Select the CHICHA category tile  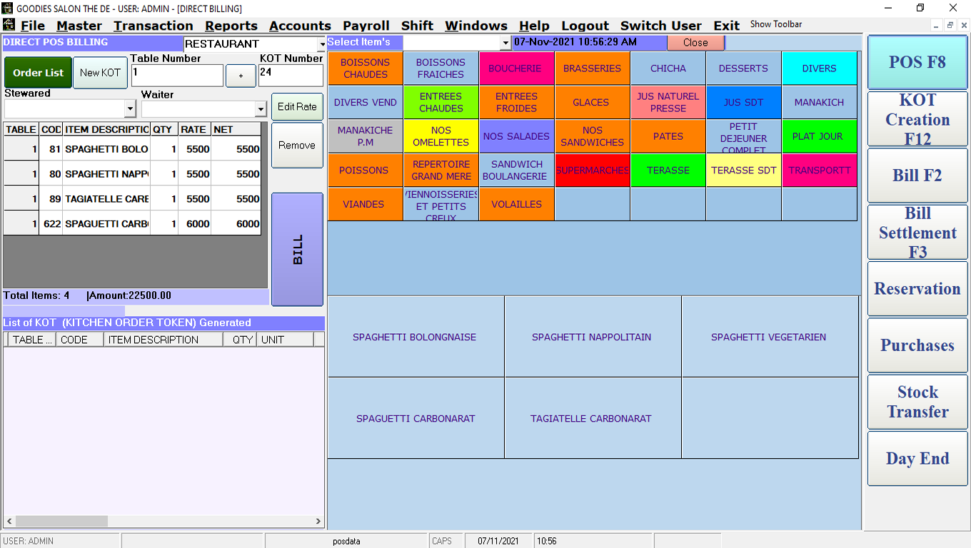[x=668, y=68]
